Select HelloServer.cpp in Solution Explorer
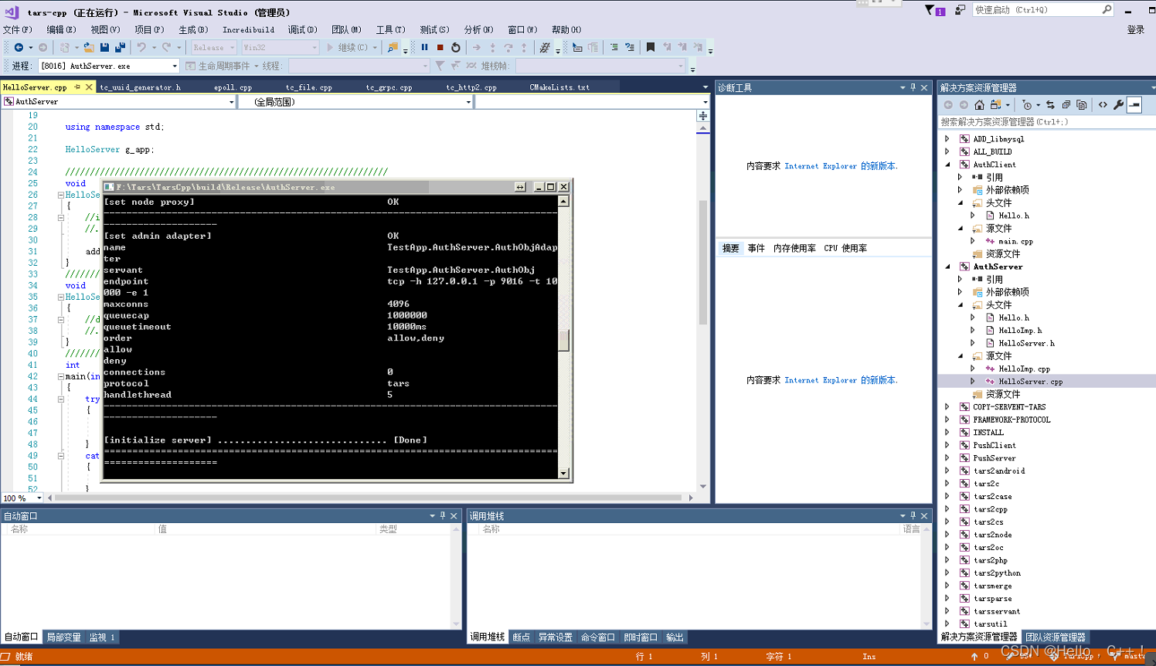Viewport: 1156px width, 666px height. tap(1030, 382)
